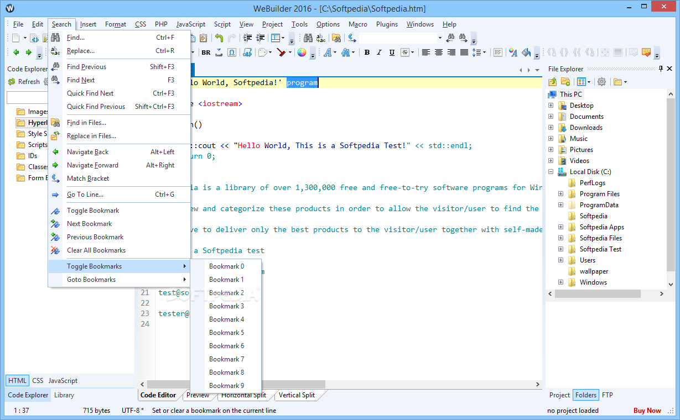Open the Goto Bookmarks submenu
This screenshot has height=420, width=680.
pyautogui.click(x=120, y=280)
